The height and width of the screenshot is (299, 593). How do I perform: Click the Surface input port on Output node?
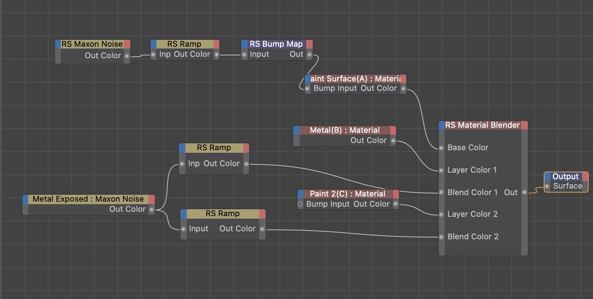[x=547, y=186]
